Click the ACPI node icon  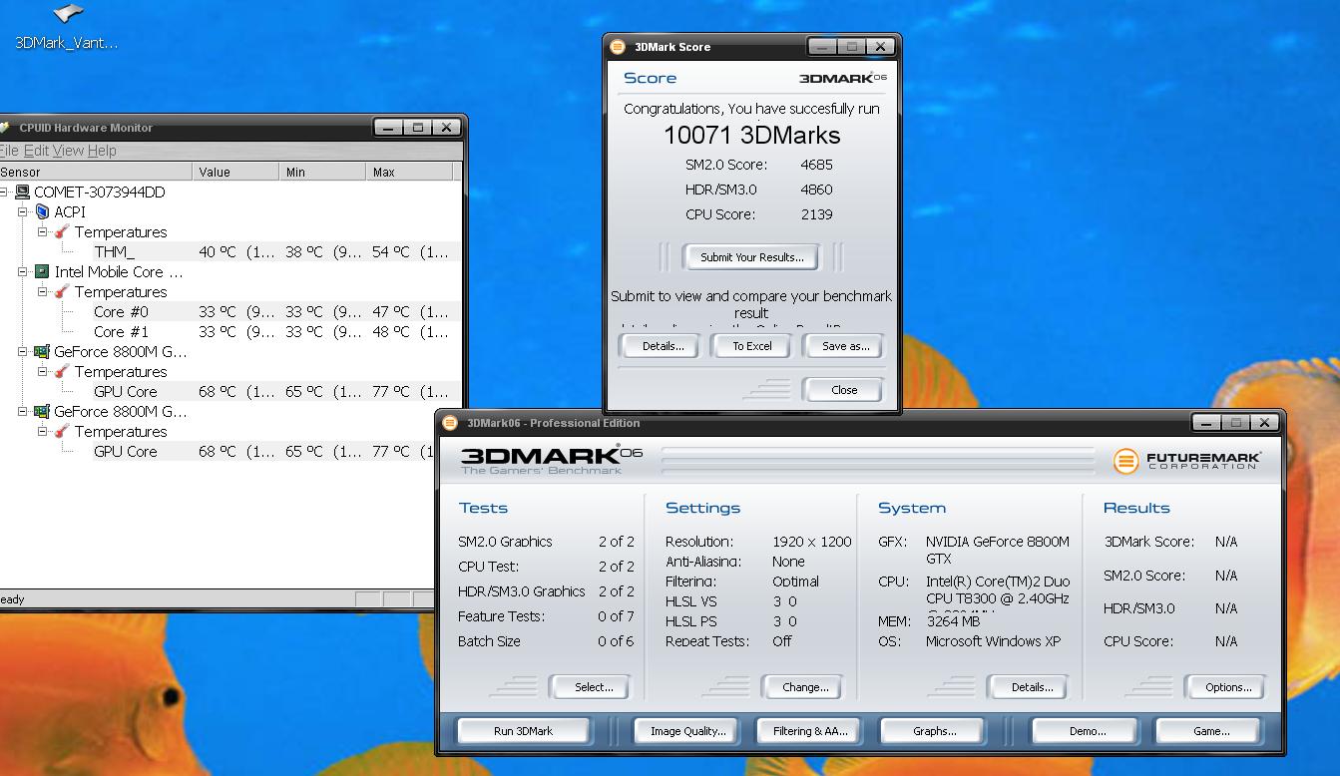point(42,211)
